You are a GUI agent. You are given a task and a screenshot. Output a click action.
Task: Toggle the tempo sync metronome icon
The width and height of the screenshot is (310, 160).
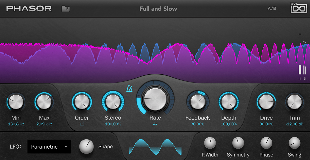(129, 89)
